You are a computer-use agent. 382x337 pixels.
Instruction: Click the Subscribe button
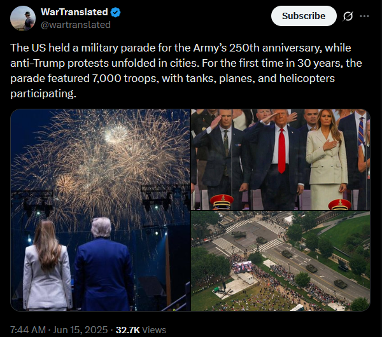coord(304,16)
